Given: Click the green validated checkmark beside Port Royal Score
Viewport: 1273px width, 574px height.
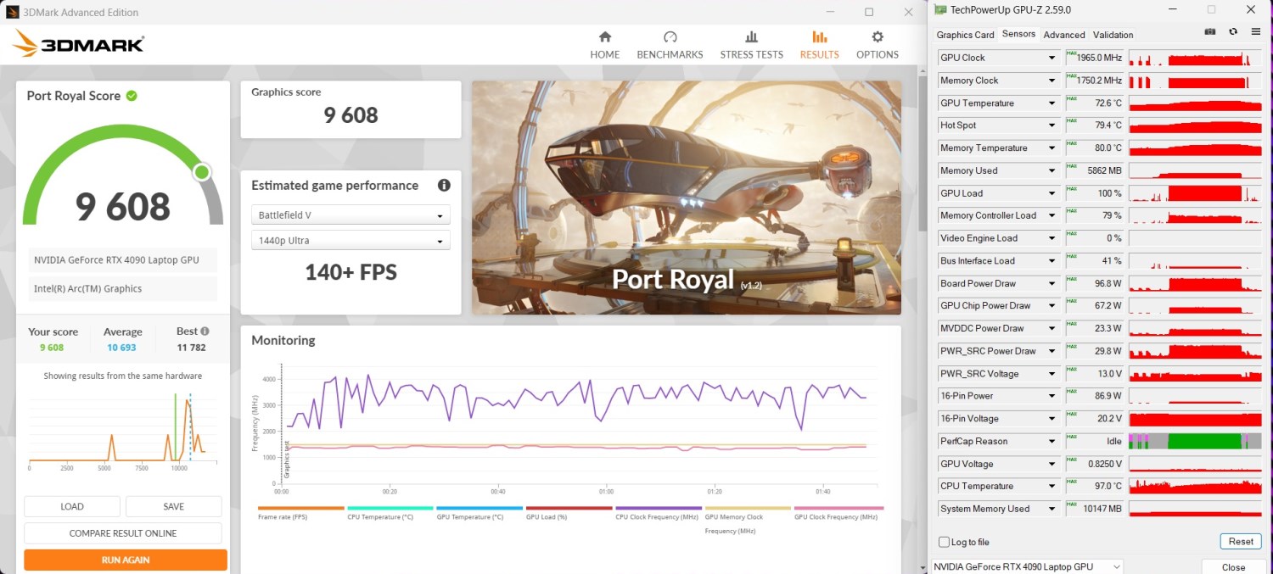Looking at the screenshot, I should (x=132, y=96).
